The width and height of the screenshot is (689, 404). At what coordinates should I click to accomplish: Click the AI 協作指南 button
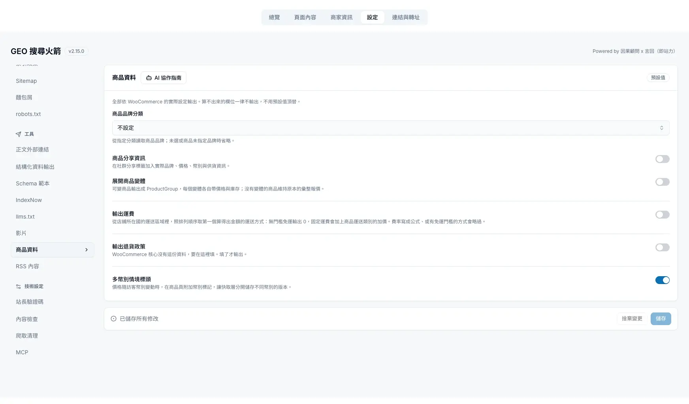[164, 78]
